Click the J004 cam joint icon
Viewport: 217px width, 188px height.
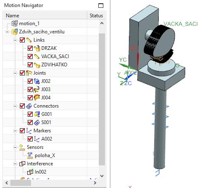(37, 98)
